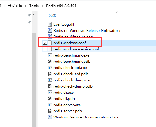Select the redis-server.exe file name
This screenshot has width=156, height=127.
pos(67,105)
